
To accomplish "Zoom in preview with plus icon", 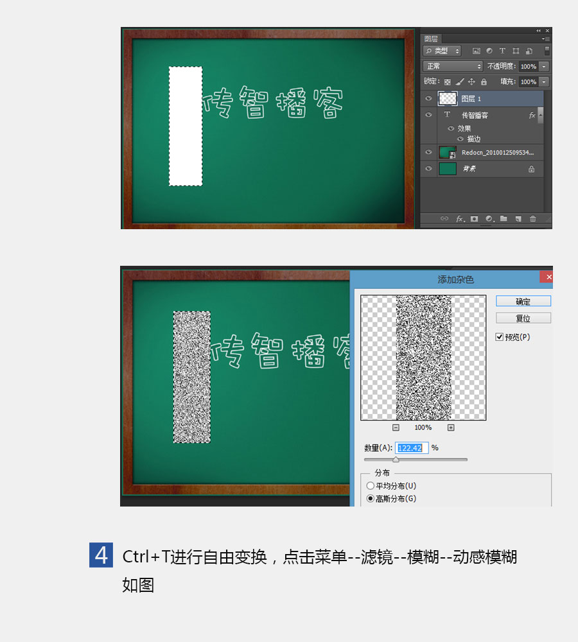I will 451,428.
